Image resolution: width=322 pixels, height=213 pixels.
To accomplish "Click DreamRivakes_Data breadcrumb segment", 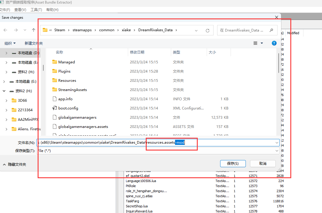I will click(x=155, y=30).
